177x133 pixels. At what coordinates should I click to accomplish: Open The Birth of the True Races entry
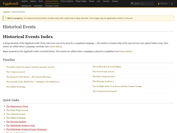pos(30,67)
